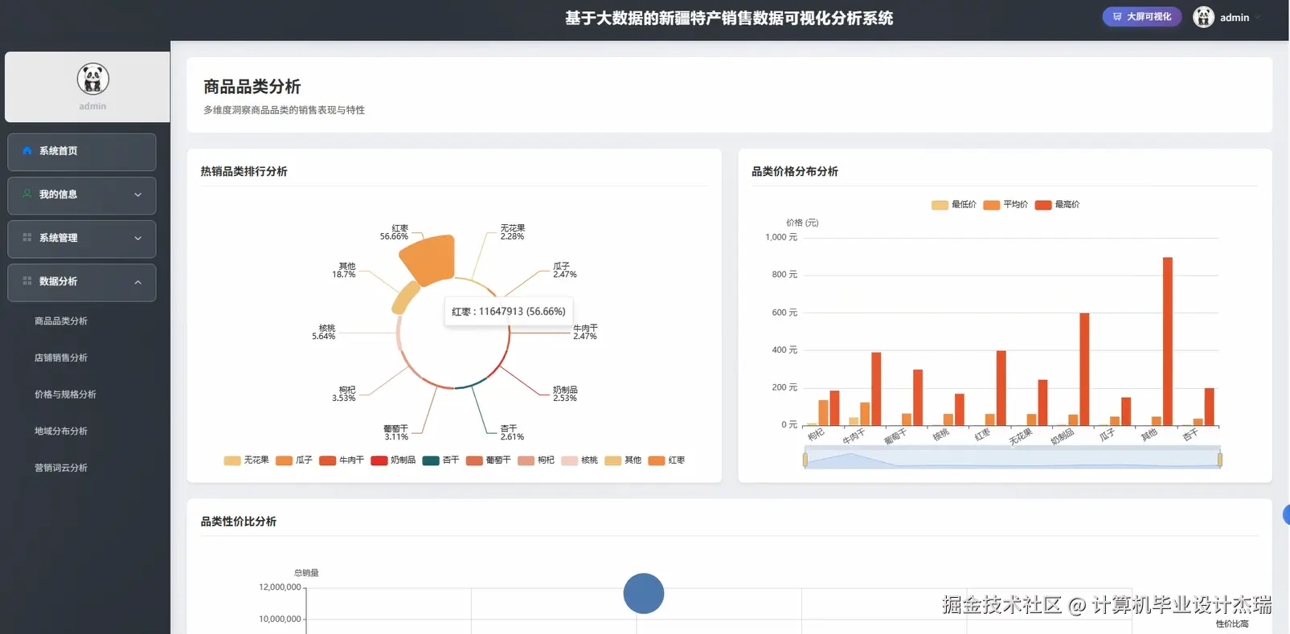This screenshot has width=1290, height=634.
Task: Toggle 最低价 series legend in bar chart
Action: (x=953, y=205)
